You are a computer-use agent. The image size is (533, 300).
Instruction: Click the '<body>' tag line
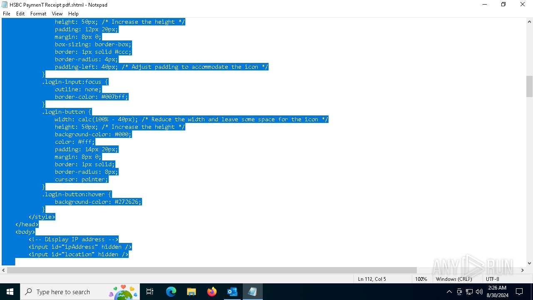pos(25,232)
